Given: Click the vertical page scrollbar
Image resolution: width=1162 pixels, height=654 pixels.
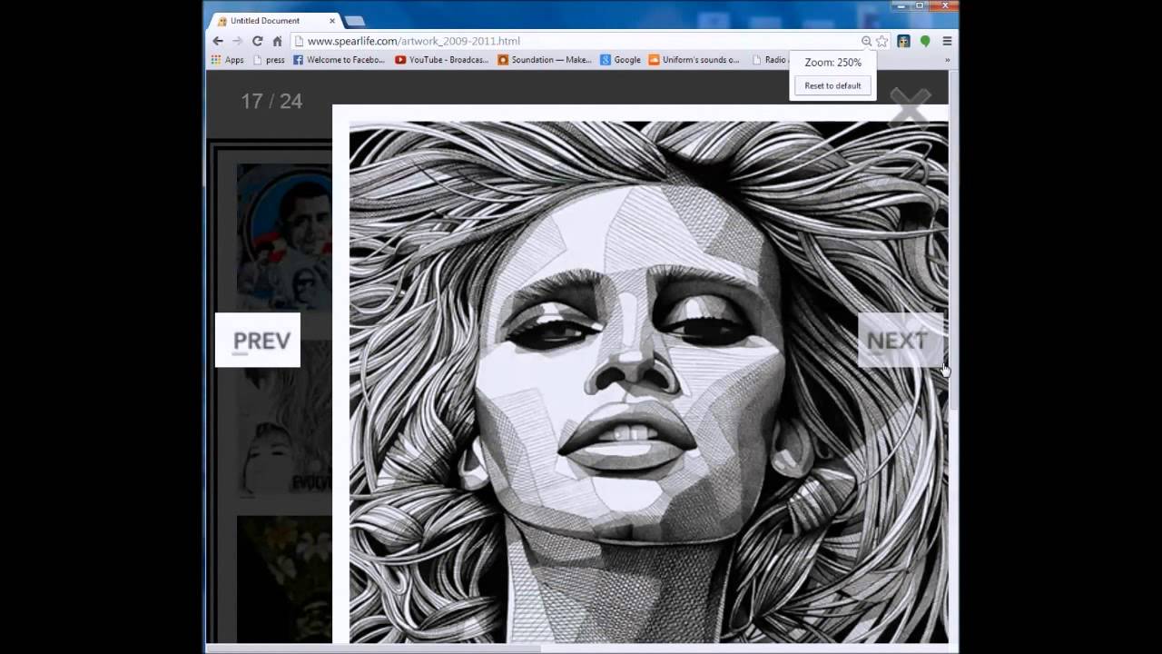Looking at the screenshot, I should (953, 241).
